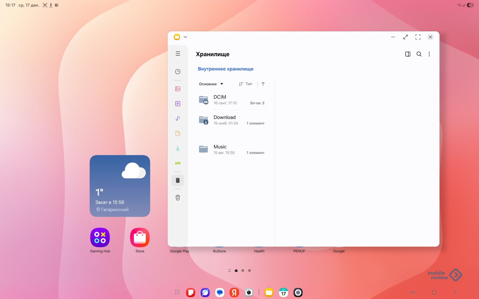Toggle sort order with the arrow
Screen dimensions: 479x299
click(x=263, y=84)
